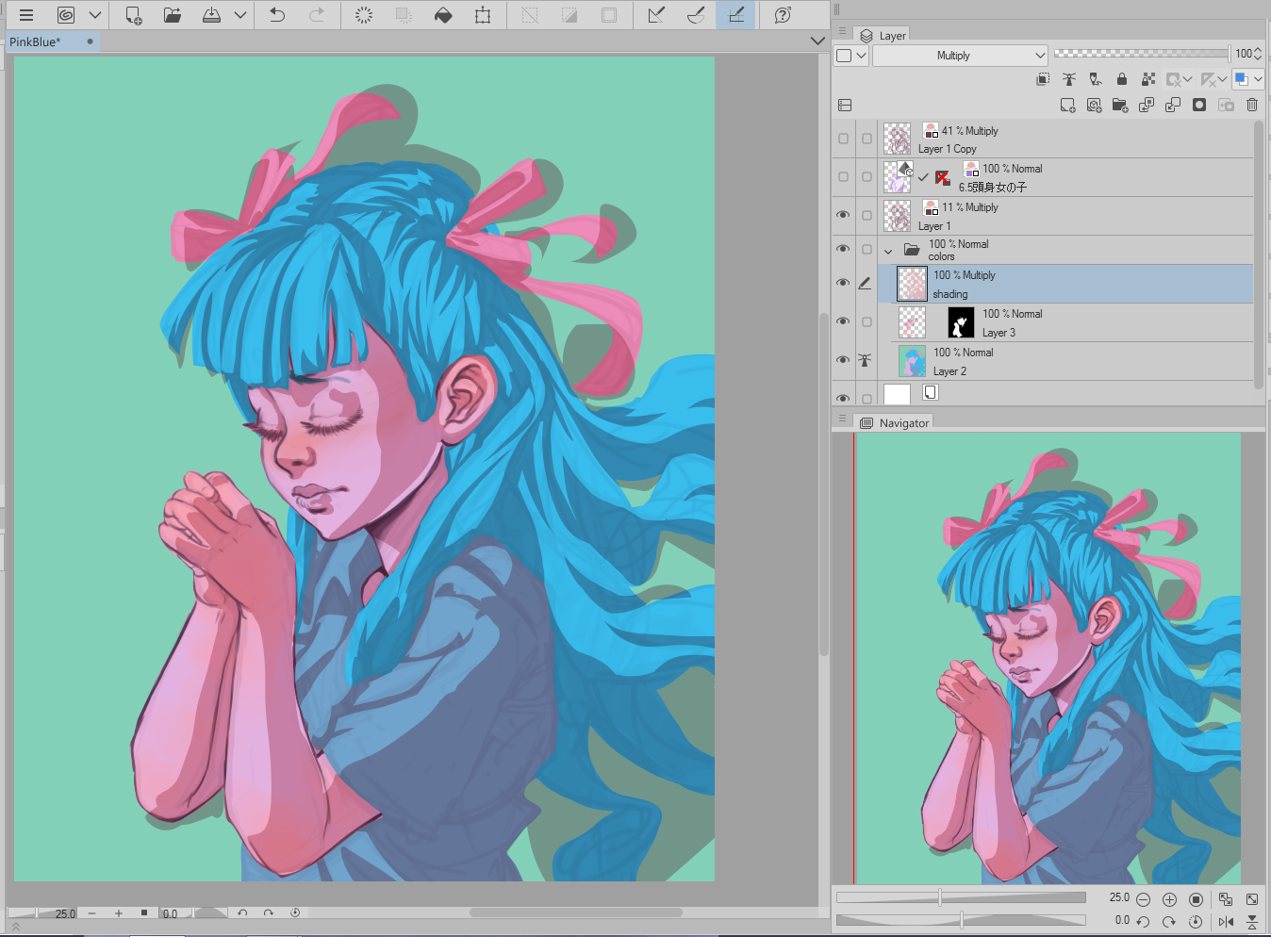Create a layer mask
The width and height of the screenshot is (1271, 937).
pyautogui.click(x=1199, y=106)
